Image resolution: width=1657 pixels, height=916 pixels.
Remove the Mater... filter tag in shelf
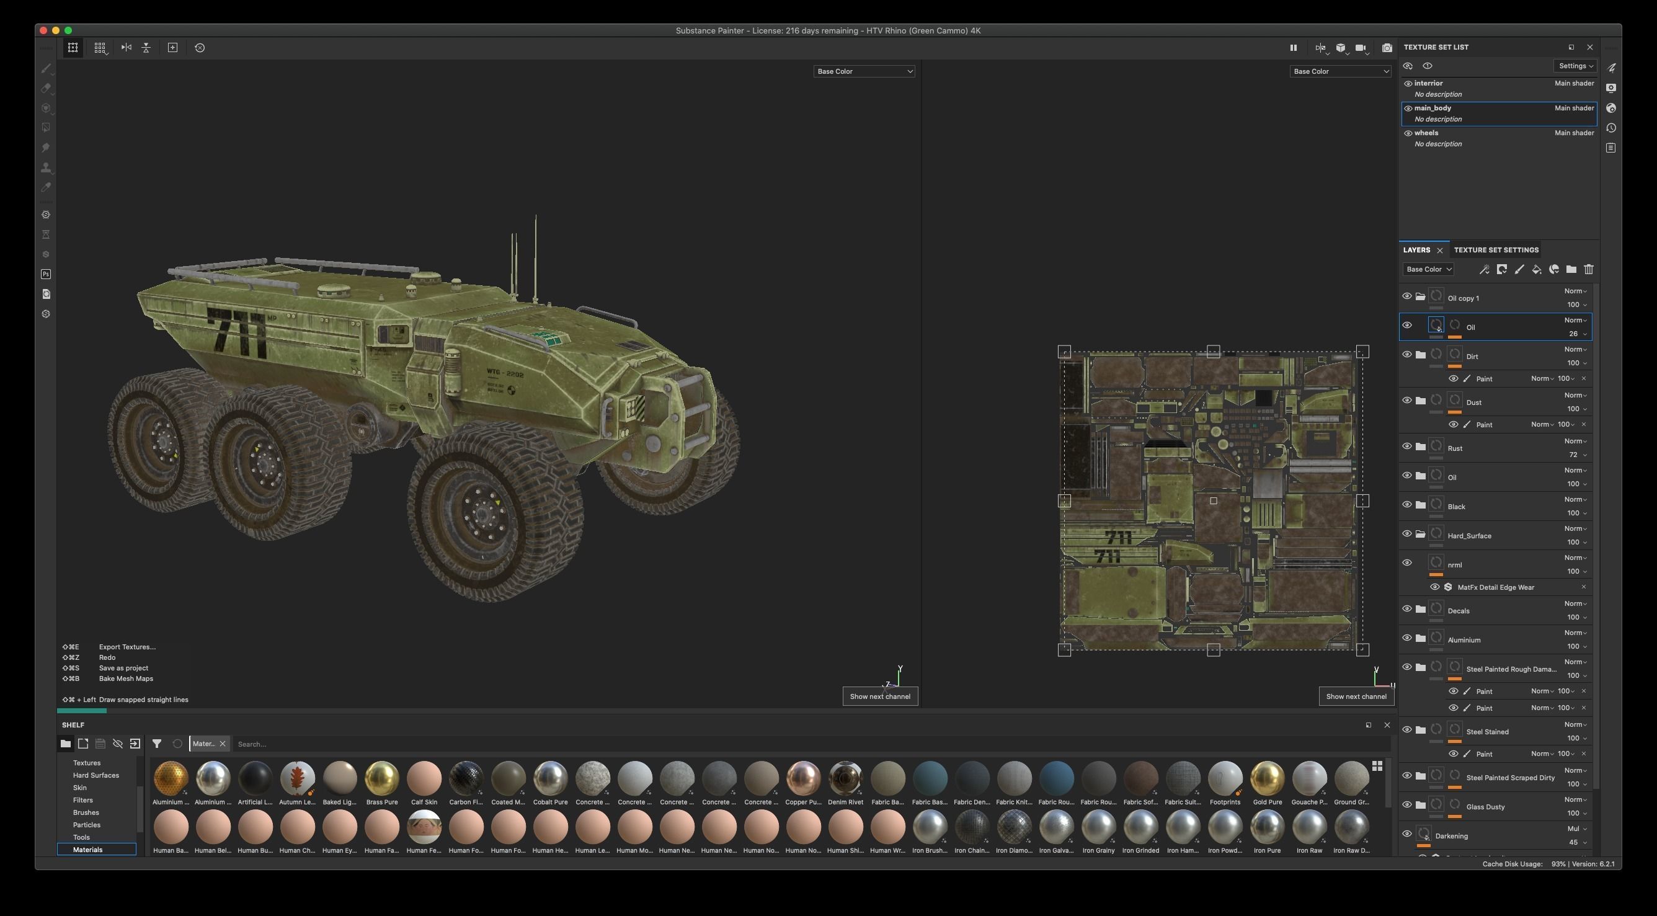coord(223,744)
